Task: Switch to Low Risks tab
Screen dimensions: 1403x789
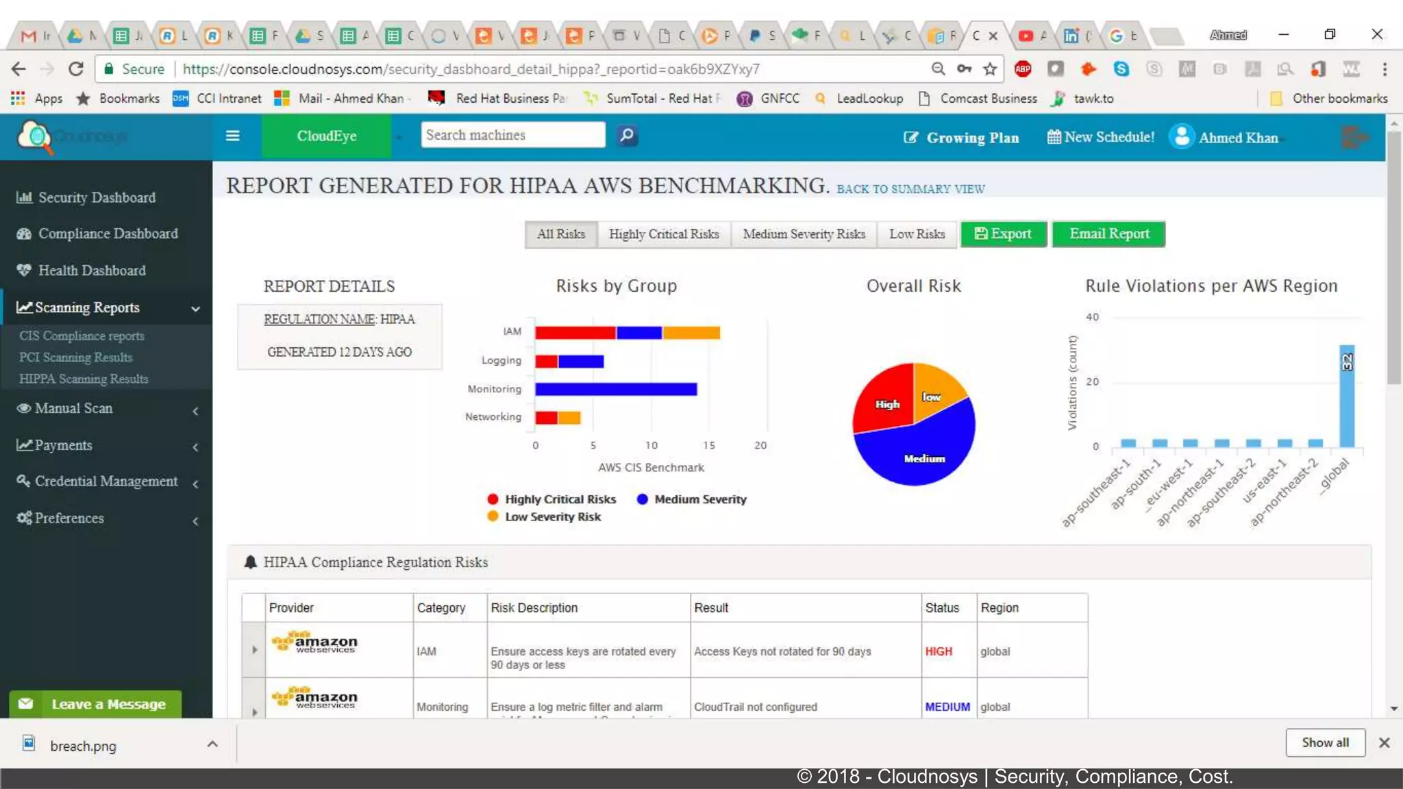Action: pos(917,234)
